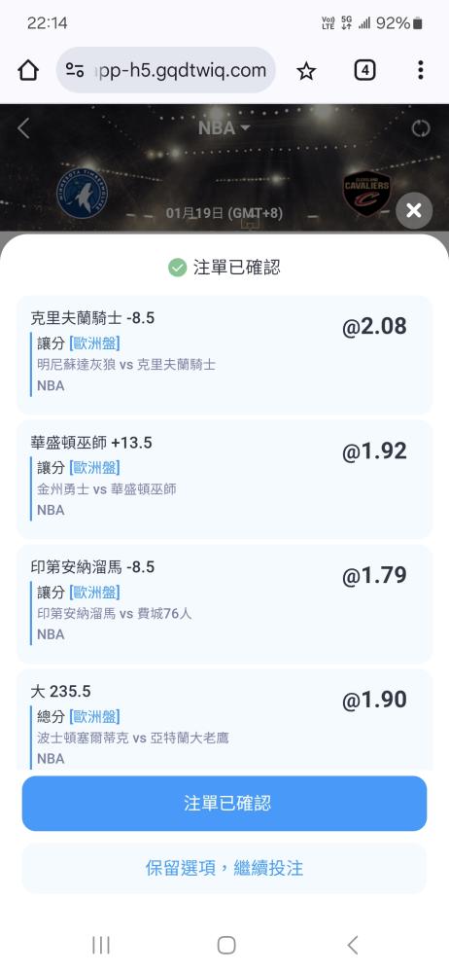Image resolution: width=449 pixels, height=973 pixels.
Task: Go back using the header left arrow
Action: pyautogui.click(x=23, y=128)
